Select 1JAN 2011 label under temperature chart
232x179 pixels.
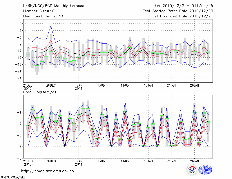pyautogui.click(x=79, y=87)
